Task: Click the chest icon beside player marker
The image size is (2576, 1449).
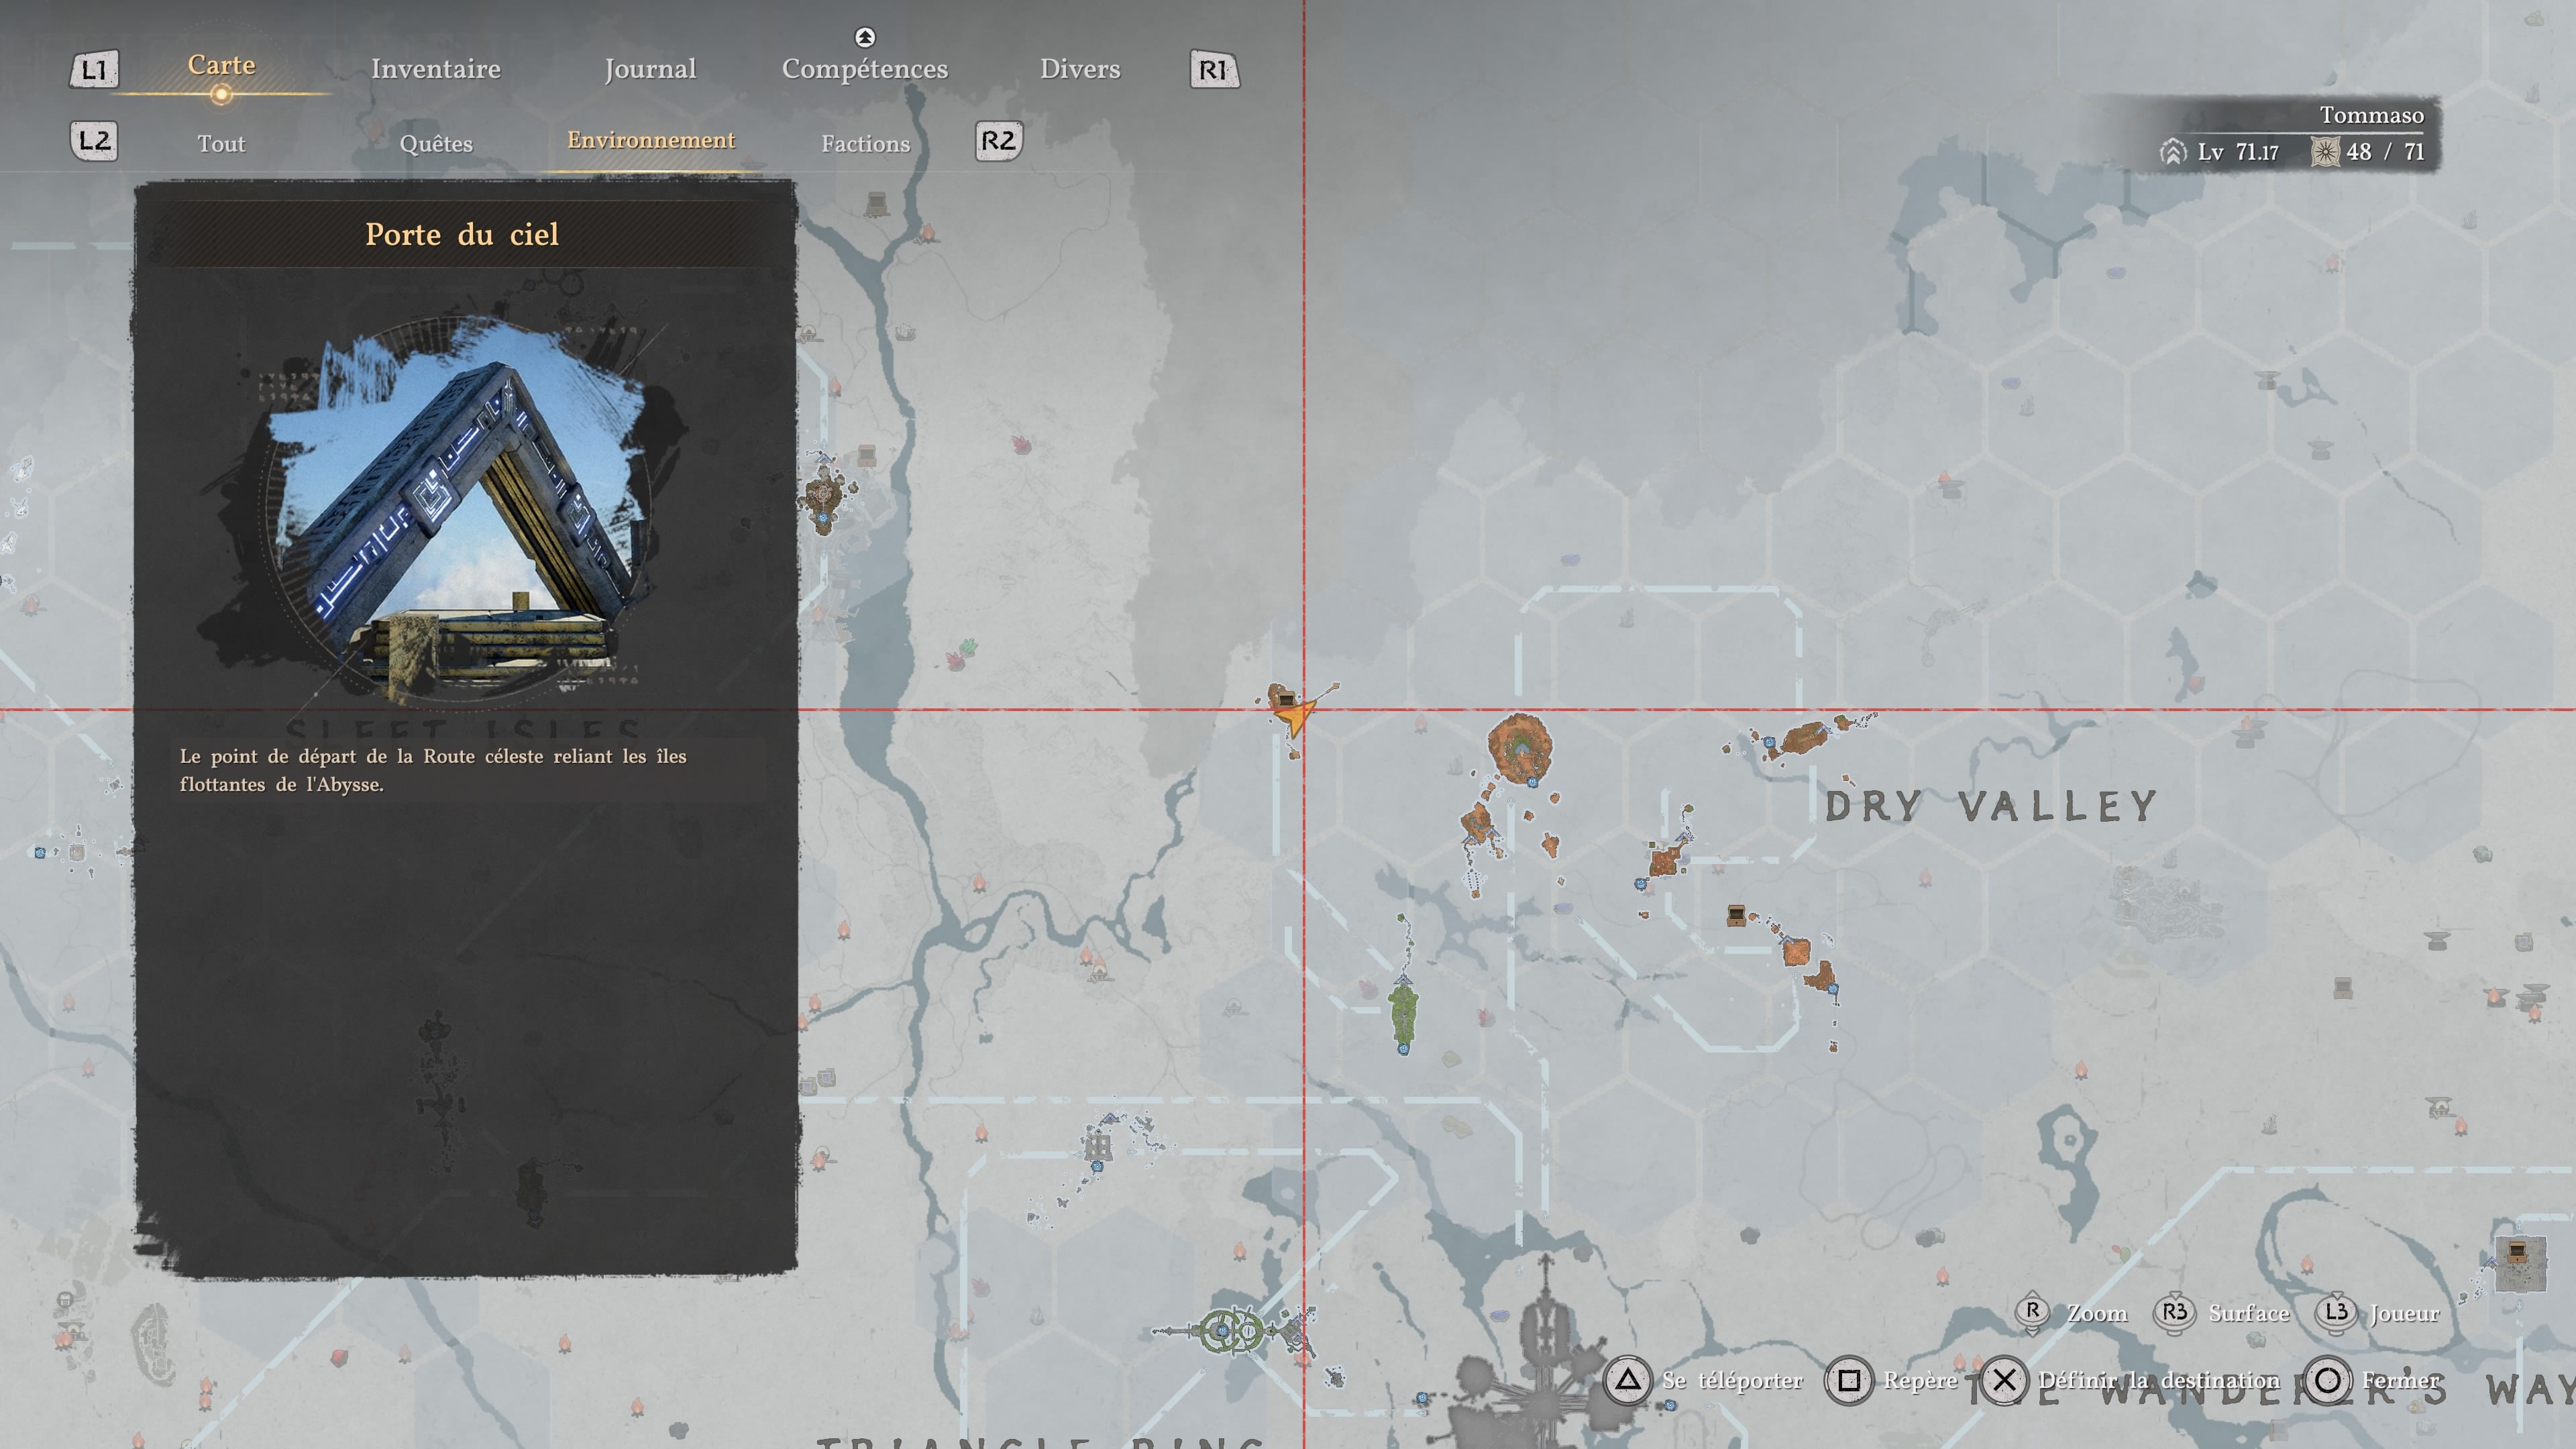Action: click(x=1286, y=700)
